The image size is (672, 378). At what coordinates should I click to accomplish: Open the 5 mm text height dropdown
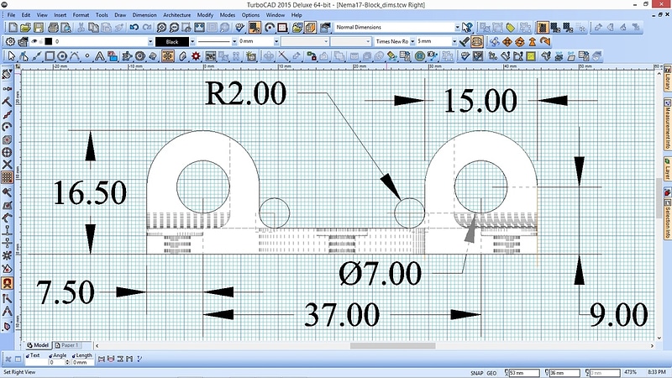pos(454,41)
